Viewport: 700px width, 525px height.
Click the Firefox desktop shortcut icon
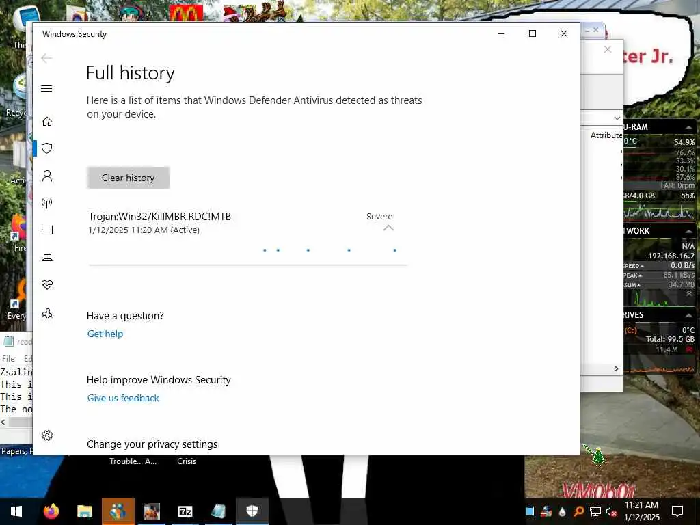pos(18,228)
